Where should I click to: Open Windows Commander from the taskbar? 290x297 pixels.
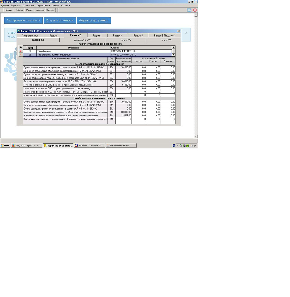pyautogui.click(x=89, y=146)
